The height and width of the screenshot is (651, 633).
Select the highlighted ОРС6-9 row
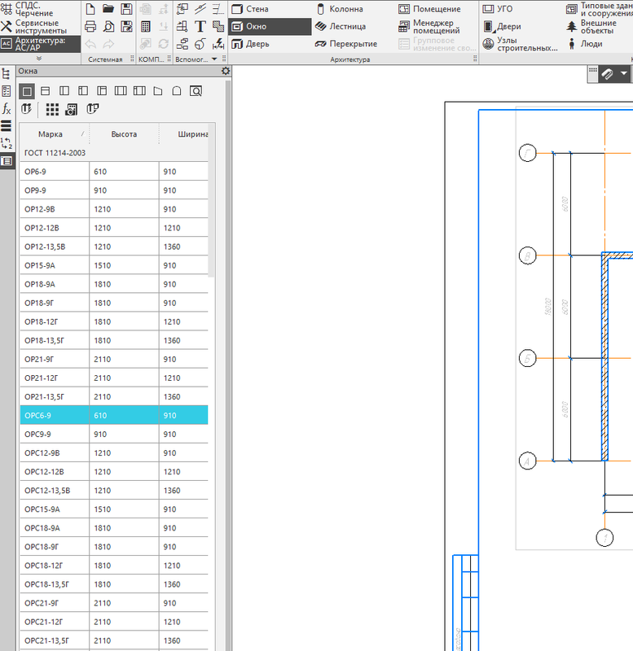(x=114, y=415)
